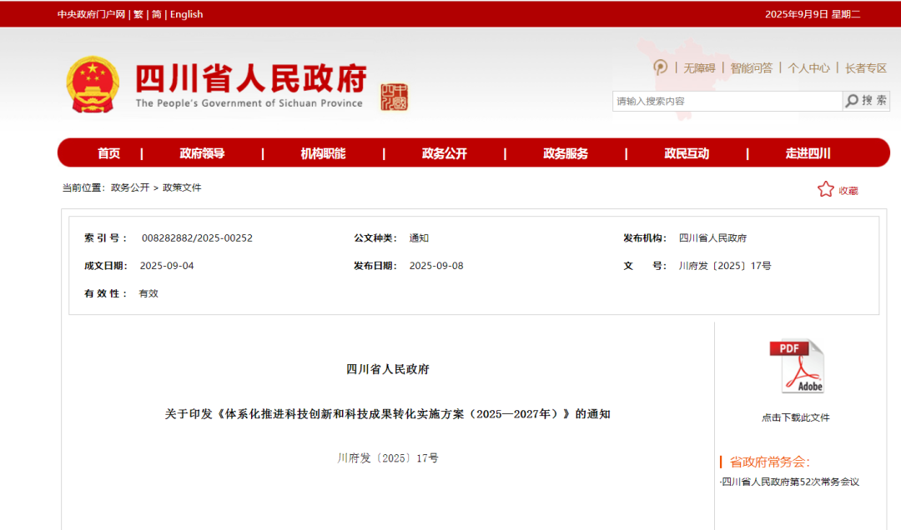Open 政府领导 navigation menu
Viewport: 901px width, 530px height.
point(202,153)
